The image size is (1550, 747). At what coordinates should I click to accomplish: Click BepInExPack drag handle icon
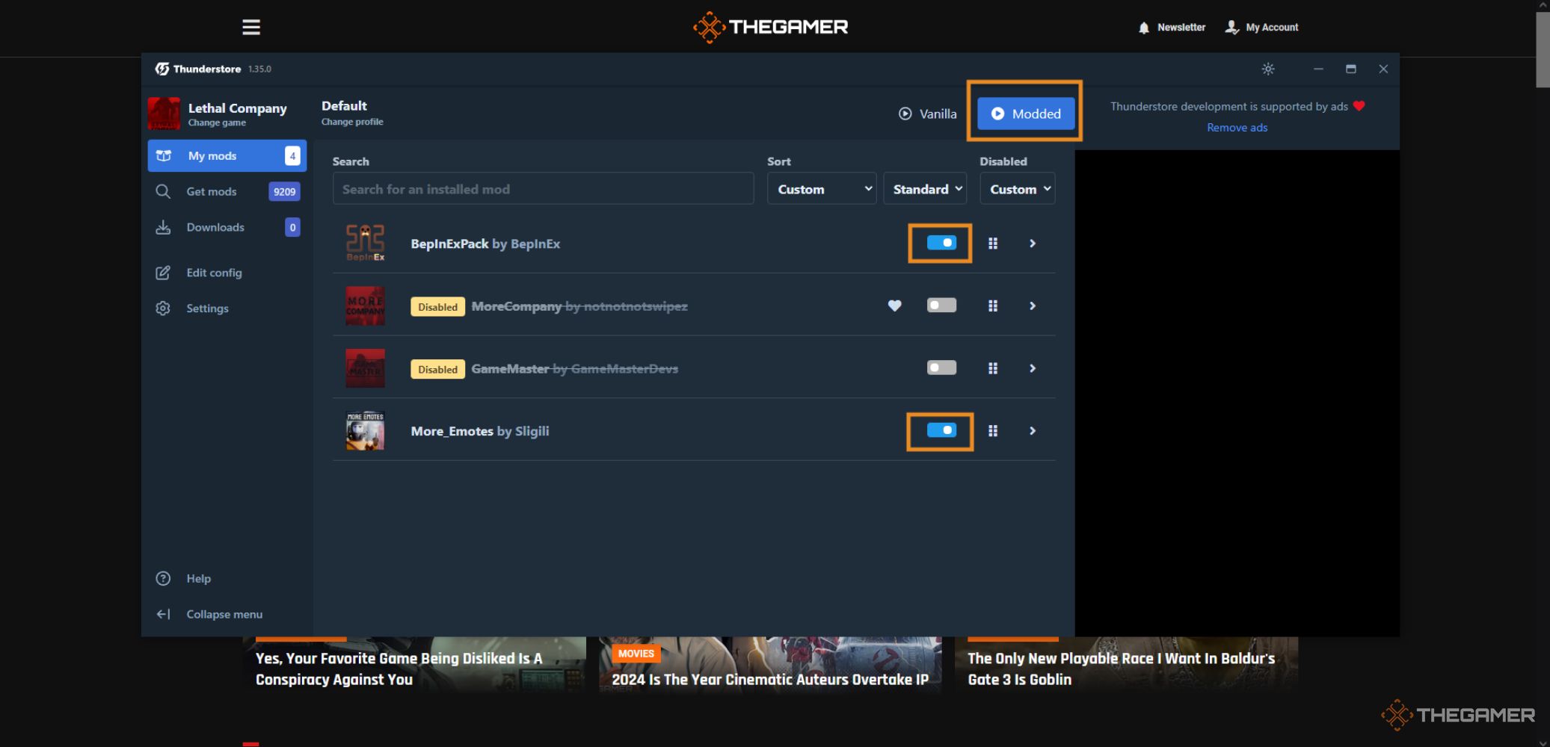993,244
